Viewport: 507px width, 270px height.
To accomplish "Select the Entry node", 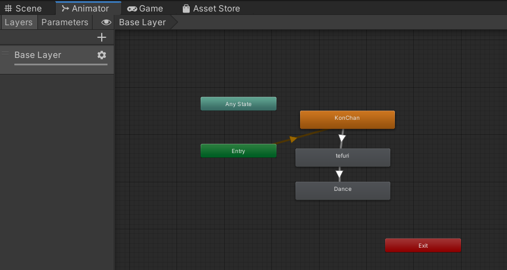I will point(239,151).
